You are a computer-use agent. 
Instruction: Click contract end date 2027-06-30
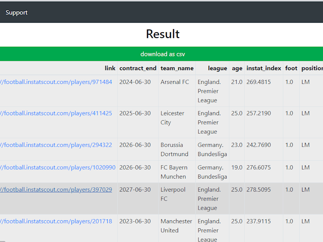[135, 190]
